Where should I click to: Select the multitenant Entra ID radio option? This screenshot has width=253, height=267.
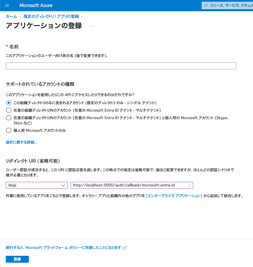point(9,110)
